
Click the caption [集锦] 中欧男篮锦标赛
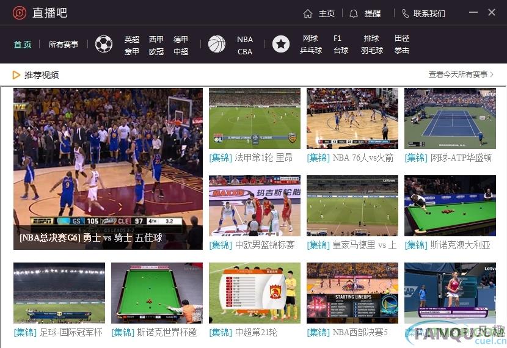(x=252, y=245)
